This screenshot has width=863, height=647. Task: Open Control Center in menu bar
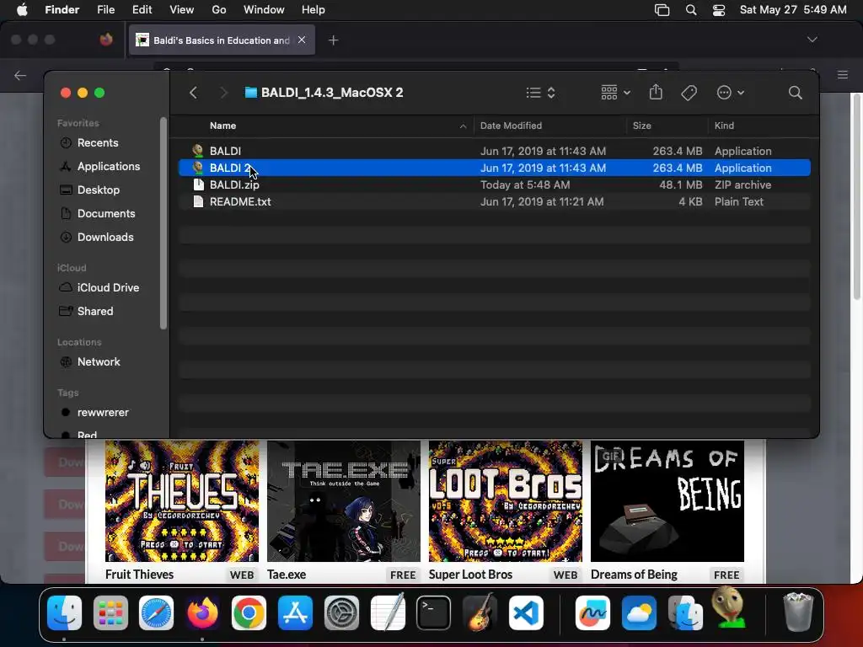719,10
